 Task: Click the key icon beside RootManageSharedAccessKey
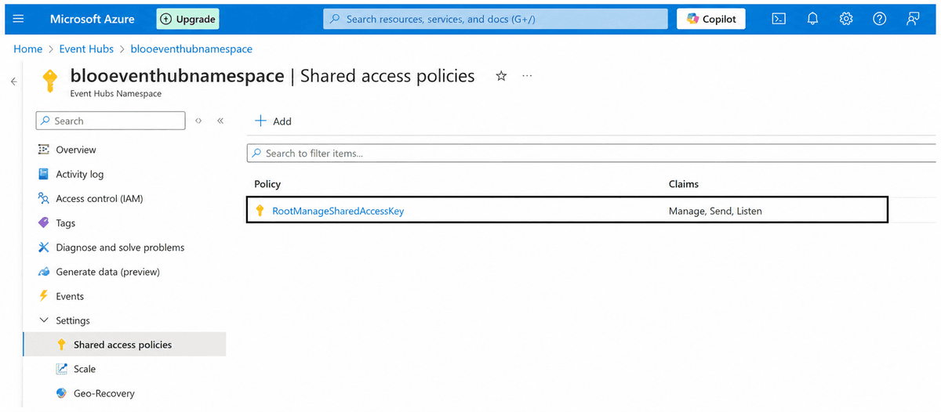260,211
